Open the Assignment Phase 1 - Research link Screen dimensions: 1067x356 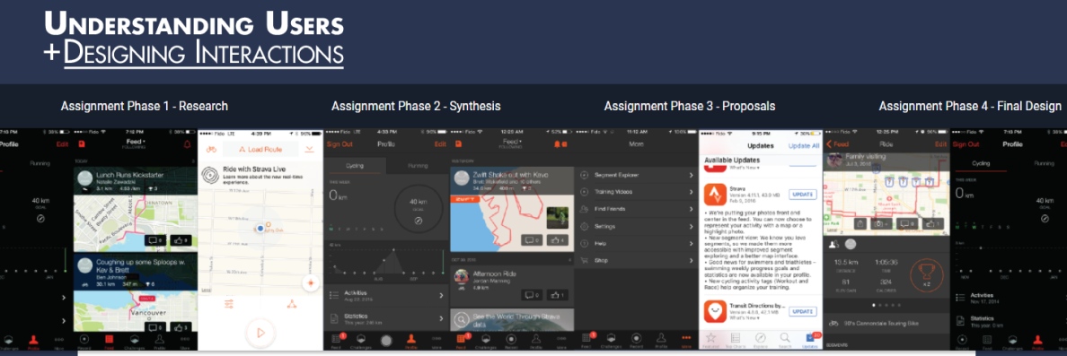145,106
